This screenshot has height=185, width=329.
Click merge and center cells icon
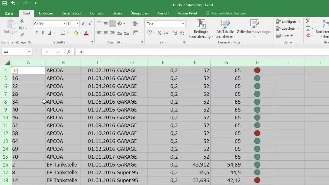[x=136, y=33]
